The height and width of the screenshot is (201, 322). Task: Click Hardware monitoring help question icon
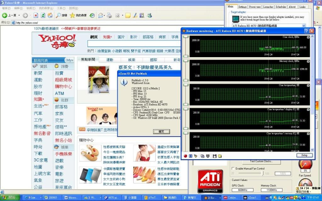pos(306,31)
